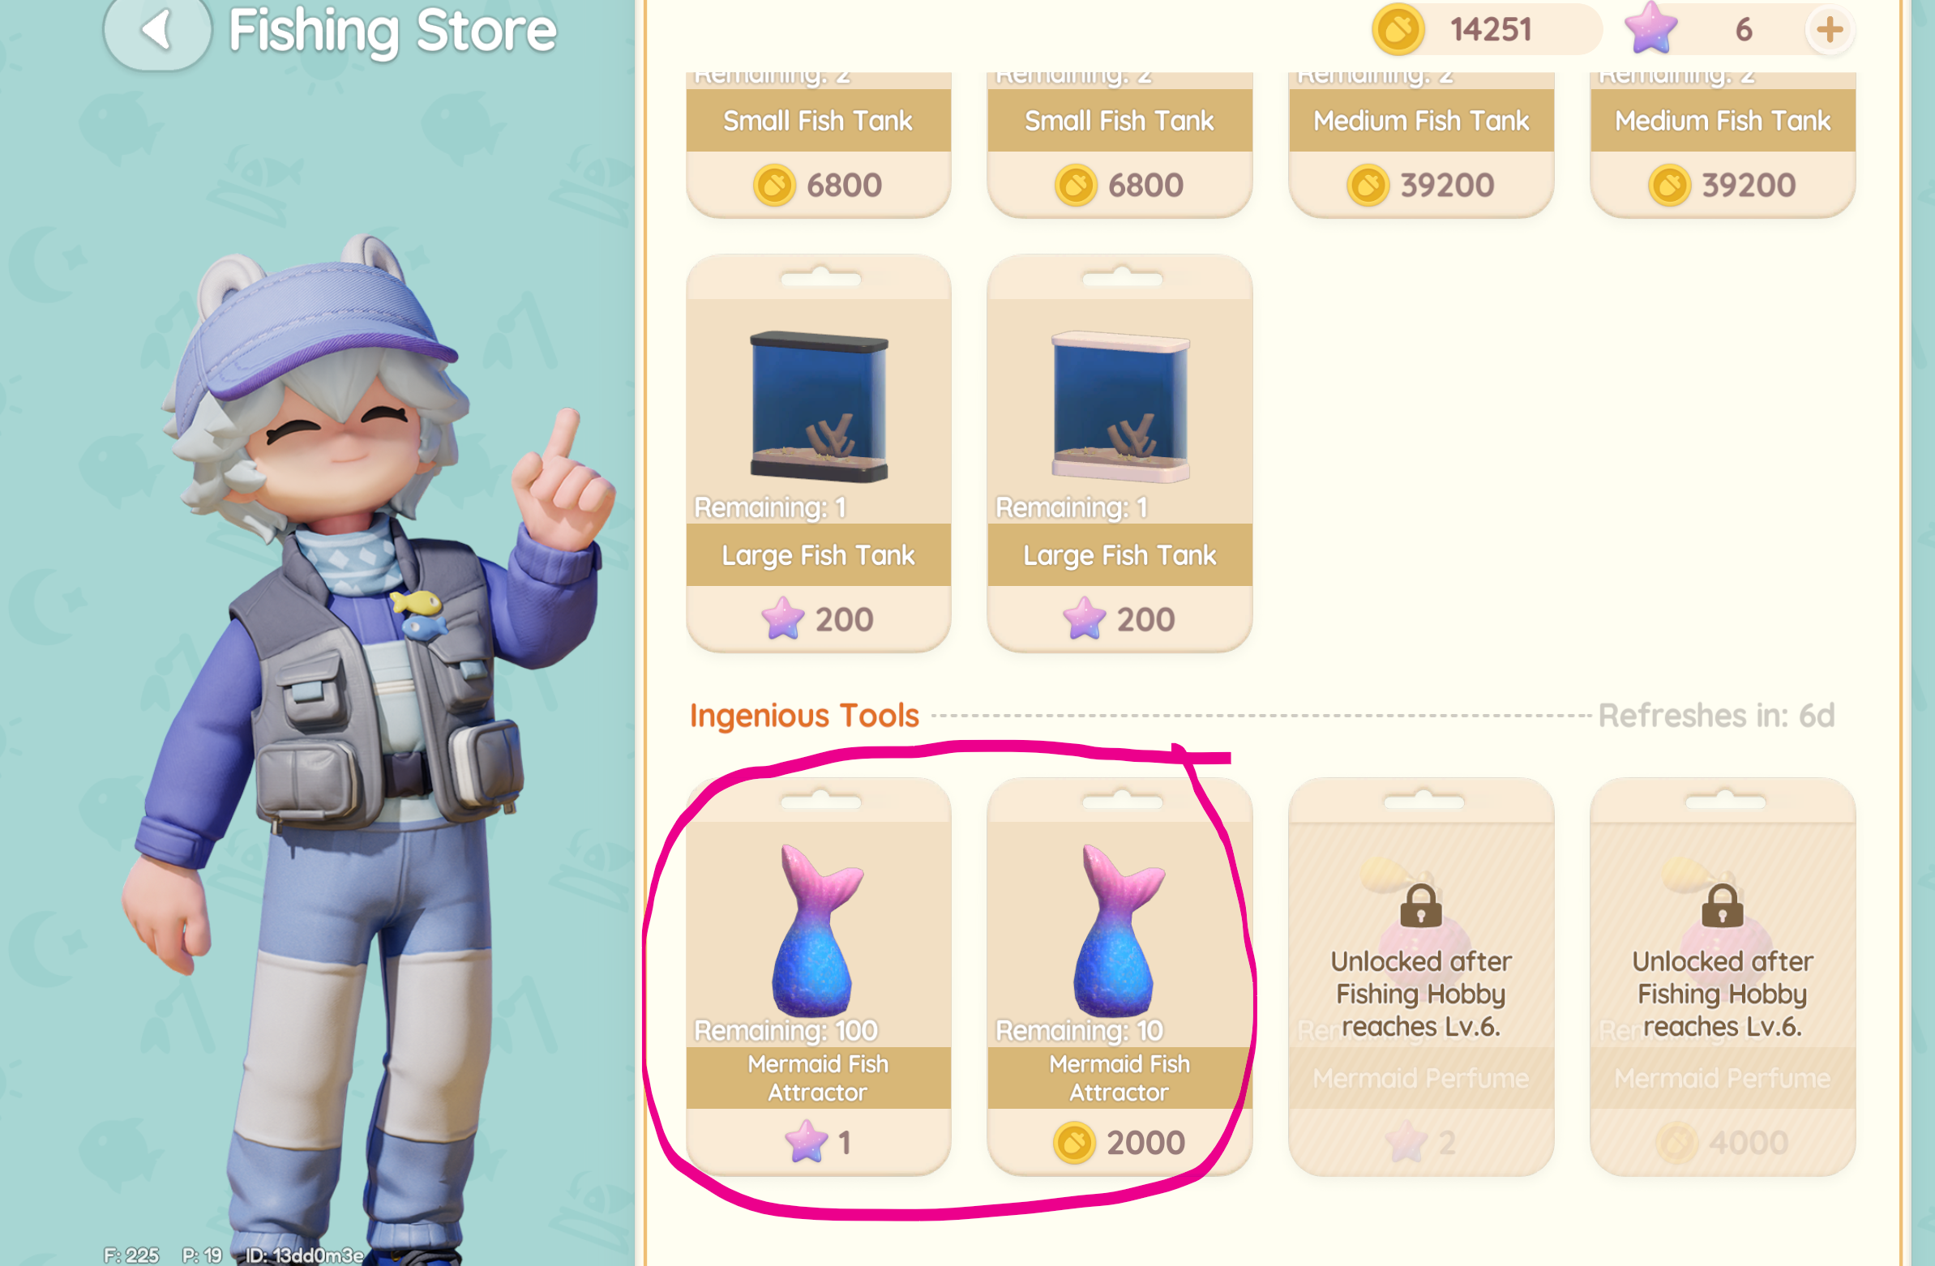
Task: Buy second Small Fish Tank for 6800
Action: (x=1119, y=185)
